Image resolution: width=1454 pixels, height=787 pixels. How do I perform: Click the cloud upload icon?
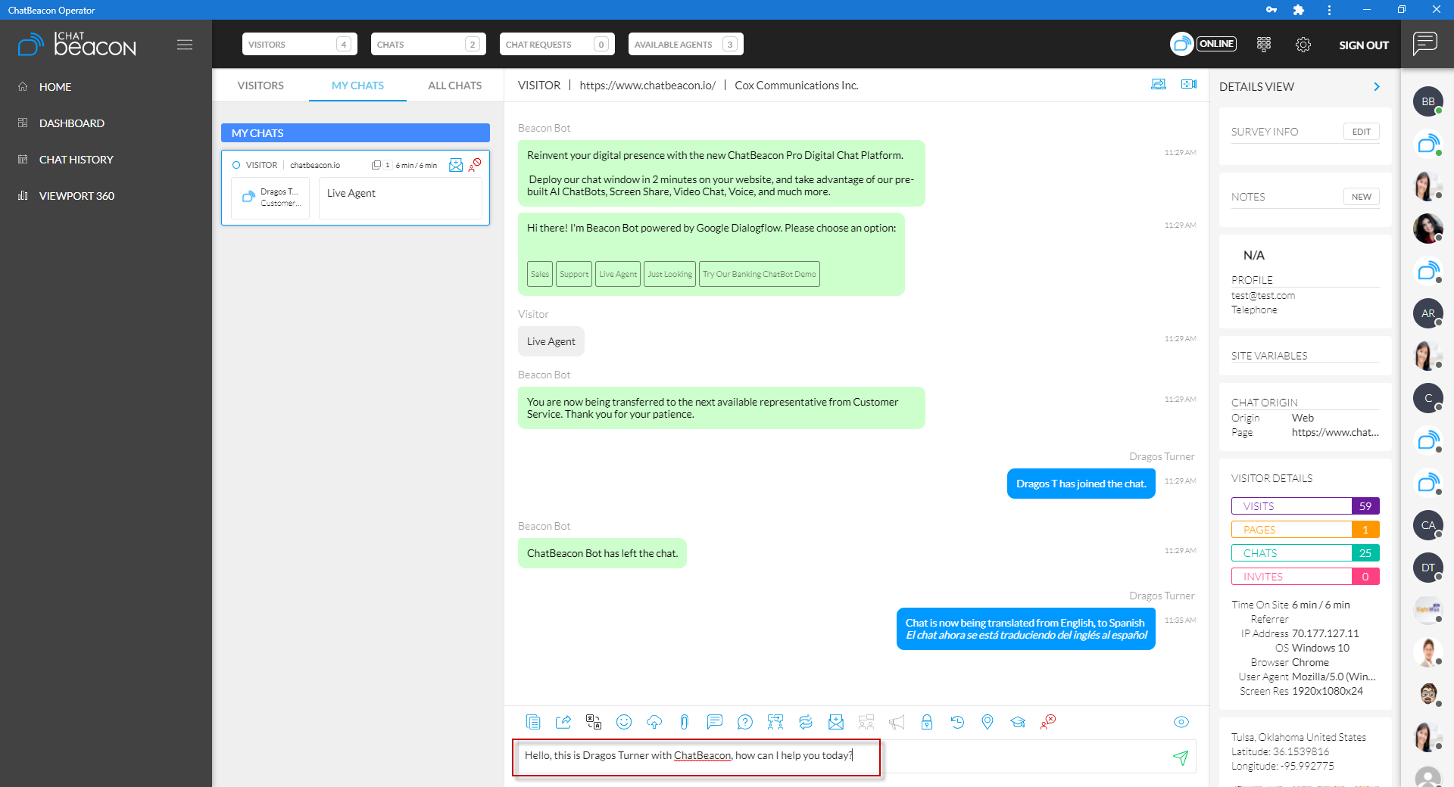click(654, 722)
